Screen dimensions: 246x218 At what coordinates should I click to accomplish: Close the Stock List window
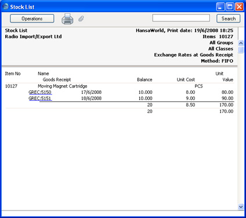coord(239,7)
